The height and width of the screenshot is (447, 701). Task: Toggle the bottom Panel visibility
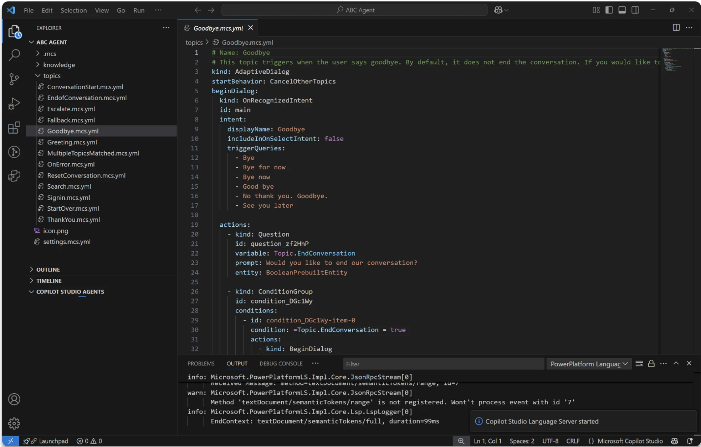pos(622,10)
